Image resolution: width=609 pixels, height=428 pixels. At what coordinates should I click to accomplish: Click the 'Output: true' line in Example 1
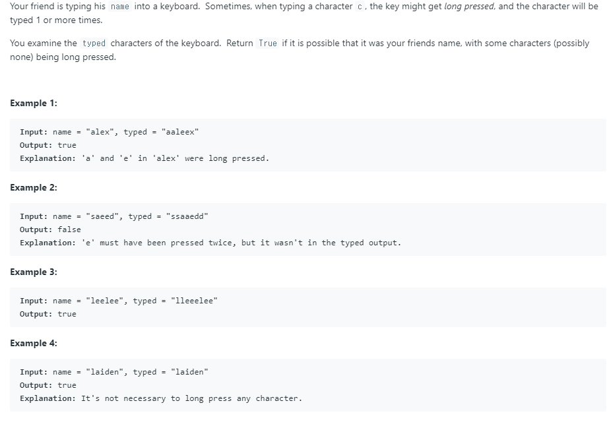point(48,145)
